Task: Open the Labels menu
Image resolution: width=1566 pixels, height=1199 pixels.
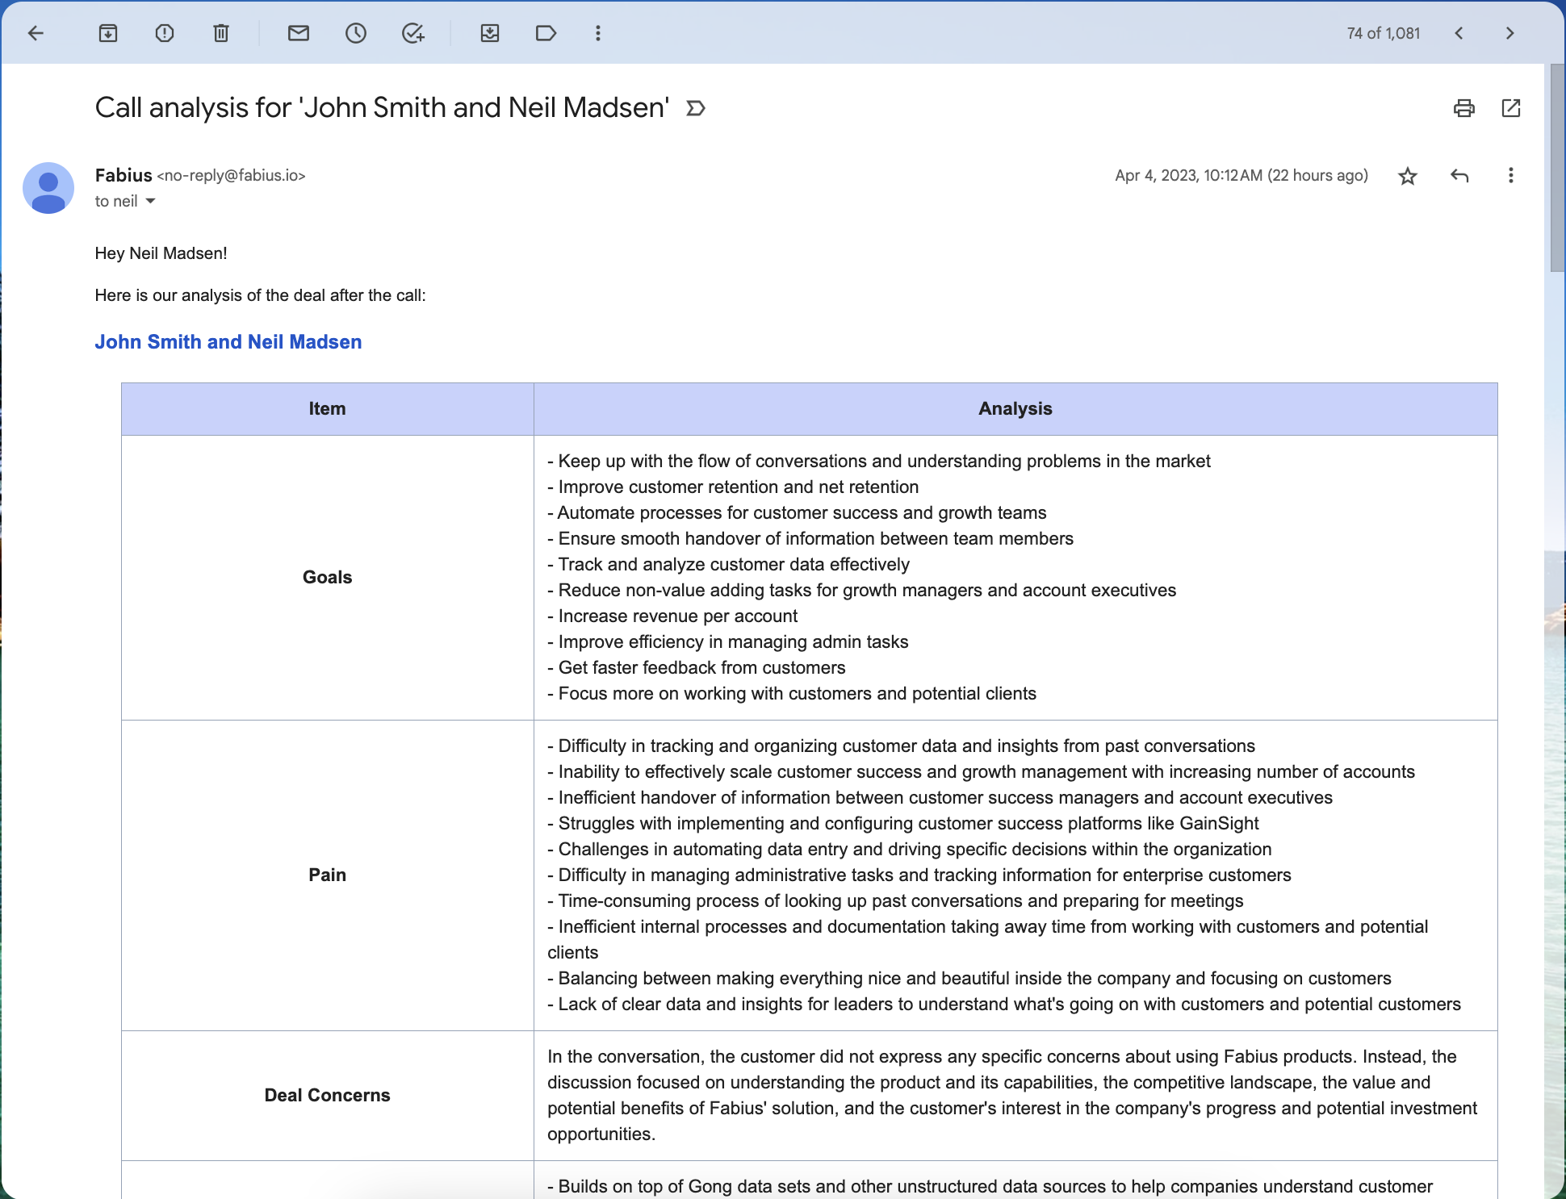Action: (x=546, y=33)
